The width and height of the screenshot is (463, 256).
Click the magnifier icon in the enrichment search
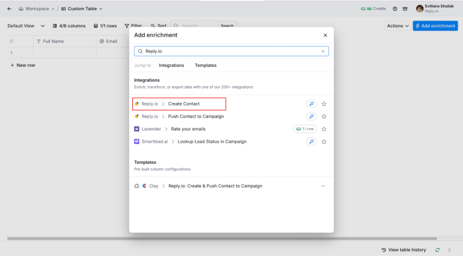tap(140, 51)
